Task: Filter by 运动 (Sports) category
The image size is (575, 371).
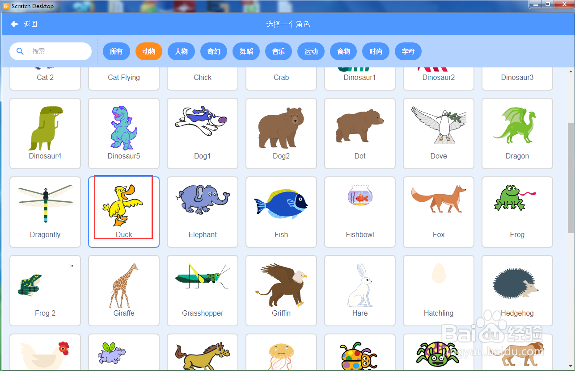Action: point(311,51)
